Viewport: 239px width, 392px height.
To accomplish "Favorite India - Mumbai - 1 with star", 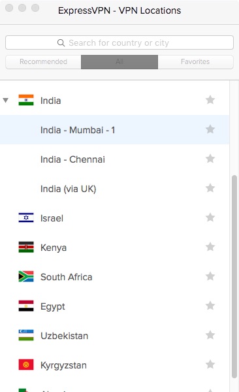I will tap(210, 129).
